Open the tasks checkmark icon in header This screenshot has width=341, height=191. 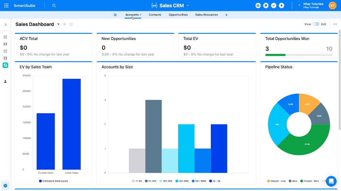[274, 6]
